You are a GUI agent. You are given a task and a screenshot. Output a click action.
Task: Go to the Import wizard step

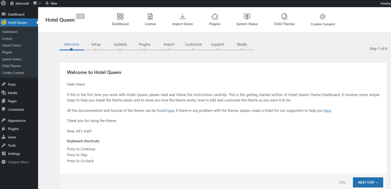coord(169,44)
